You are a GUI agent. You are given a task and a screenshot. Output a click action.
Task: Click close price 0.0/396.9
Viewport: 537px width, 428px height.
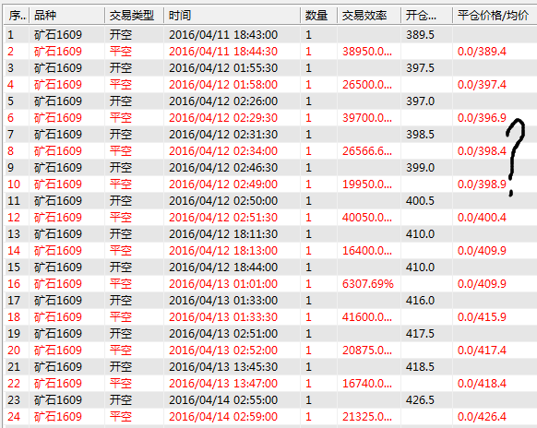coord(482,118)
